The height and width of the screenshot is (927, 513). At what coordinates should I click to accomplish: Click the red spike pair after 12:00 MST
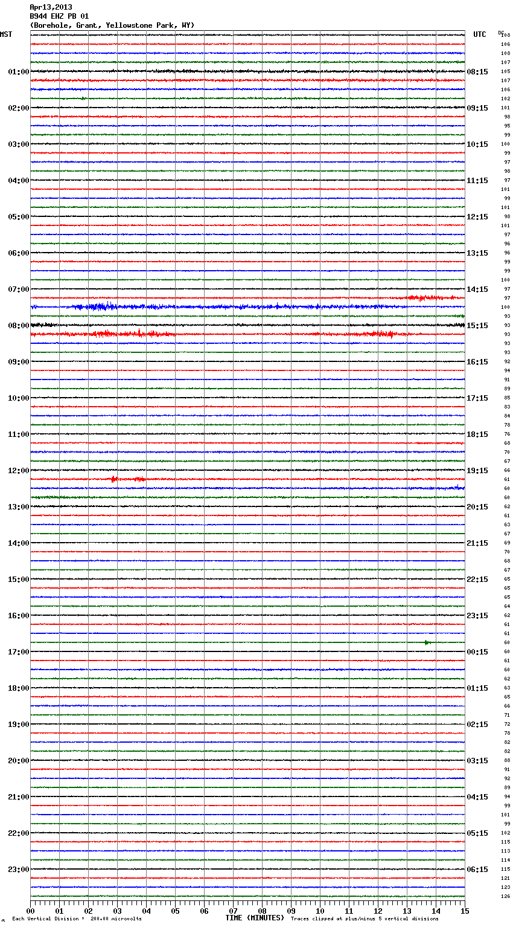pos(127,479)
